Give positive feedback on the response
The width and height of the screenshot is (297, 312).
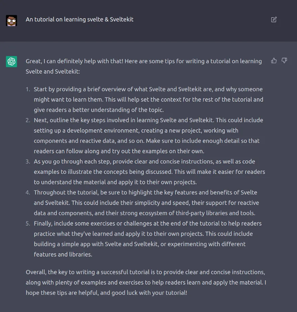(274, 60)
